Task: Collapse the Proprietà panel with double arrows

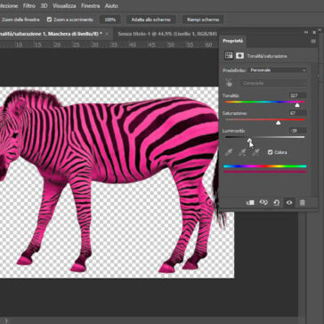Action: point(307,32)
